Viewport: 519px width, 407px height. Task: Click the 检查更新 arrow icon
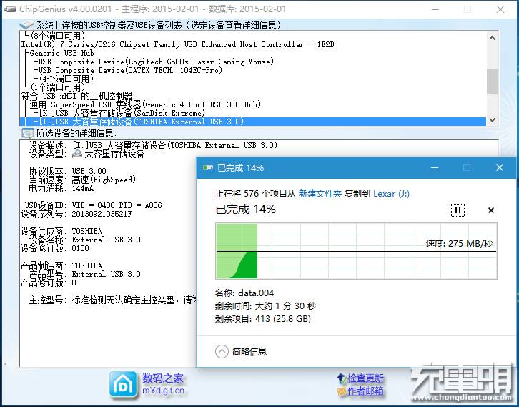click(341, 378)
